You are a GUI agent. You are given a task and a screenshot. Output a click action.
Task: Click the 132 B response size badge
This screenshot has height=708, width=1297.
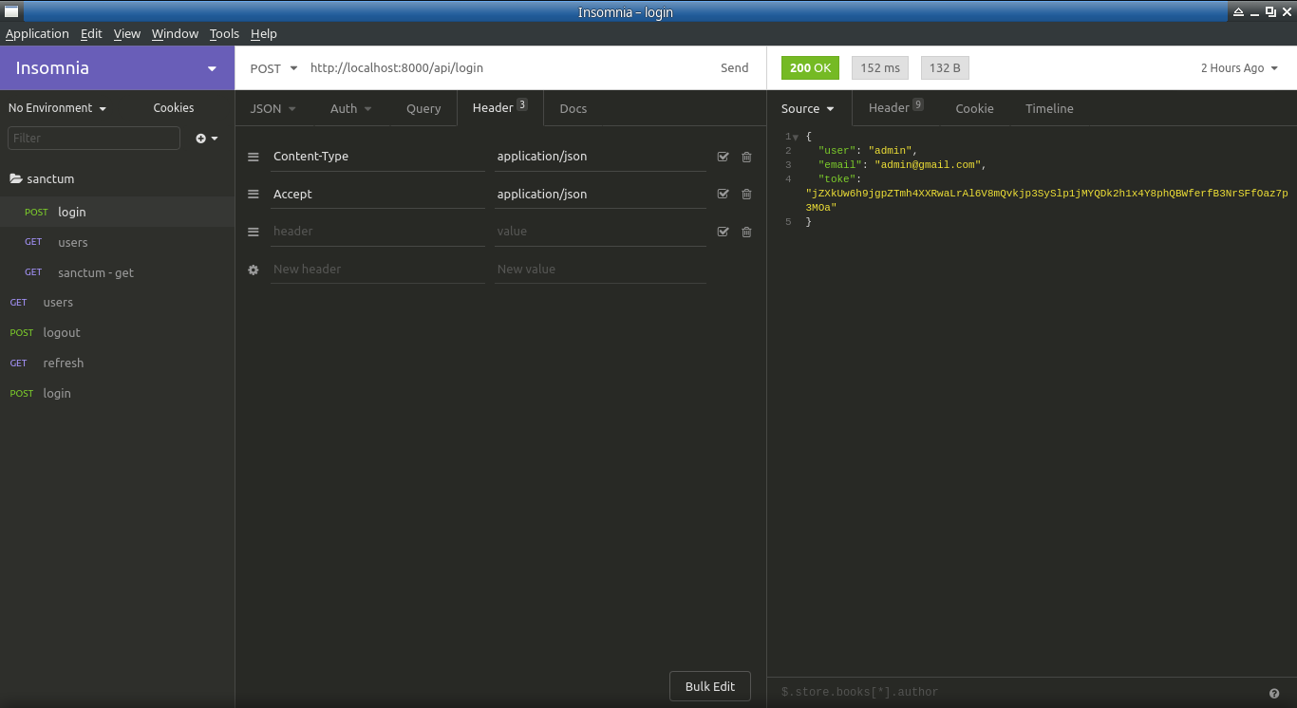(x=945, y=68)
